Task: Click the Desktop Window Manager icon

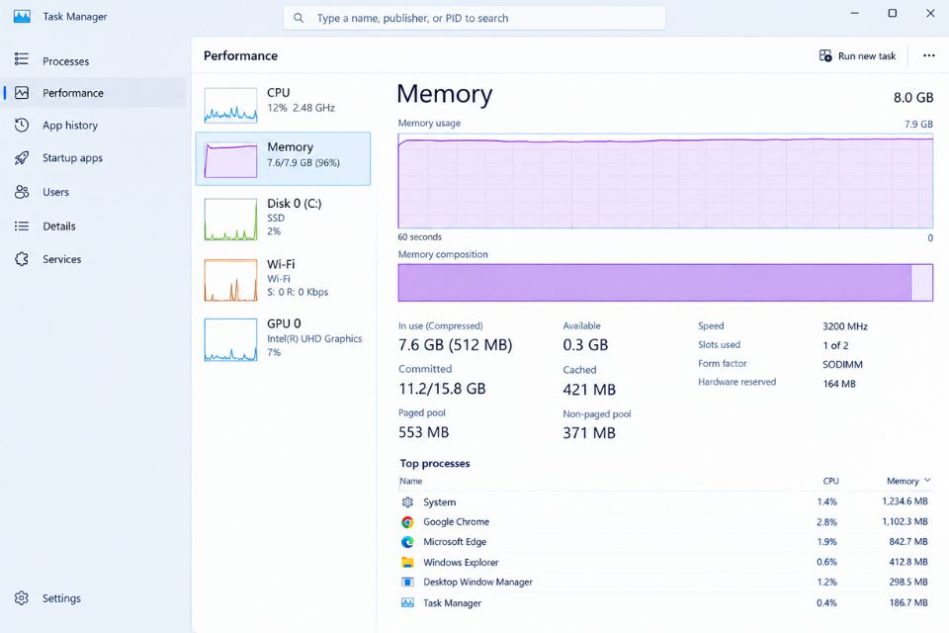Action: tap(408, 583)
